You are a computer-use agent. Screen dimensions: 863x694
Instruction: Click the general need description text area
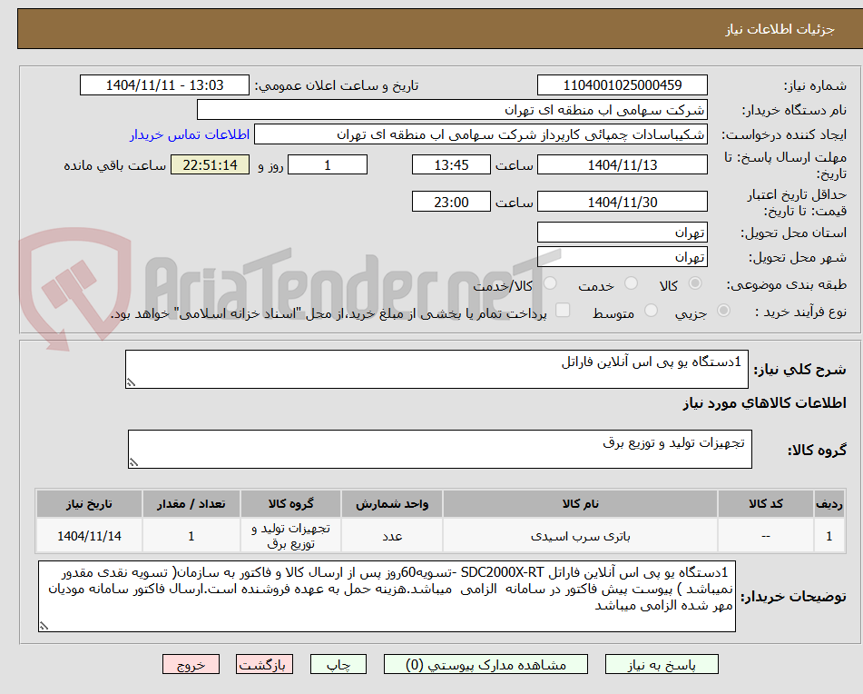(x=436, y=369)
